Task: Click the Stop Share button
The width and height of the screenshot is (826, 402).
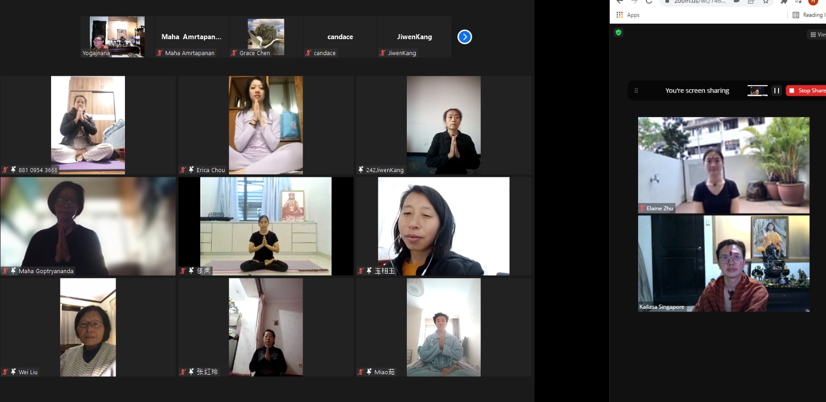Action: pos(806,91)
